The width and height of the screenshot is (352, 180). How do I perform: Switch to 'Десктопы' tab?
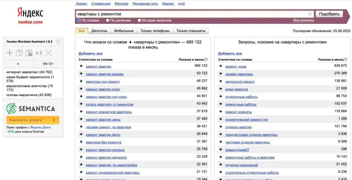pos(99,31)
